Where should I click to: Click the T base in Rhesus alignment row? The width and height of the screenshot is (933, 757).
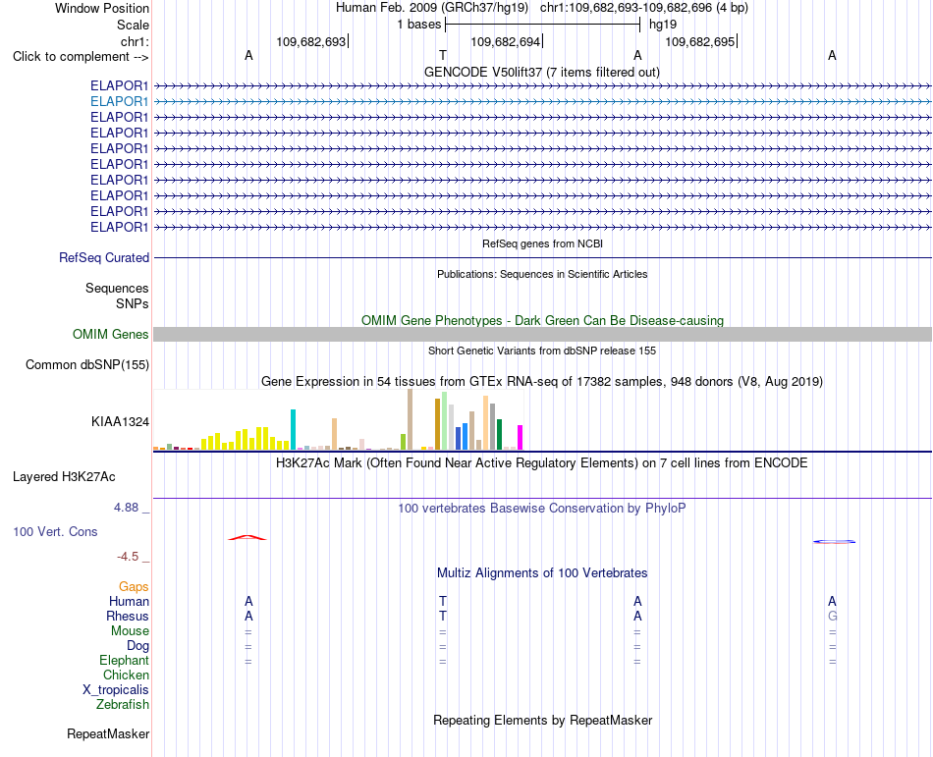coord(443,616)
